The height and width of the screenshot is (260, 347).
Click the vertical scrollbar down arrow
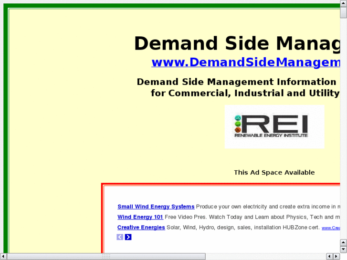343,249
